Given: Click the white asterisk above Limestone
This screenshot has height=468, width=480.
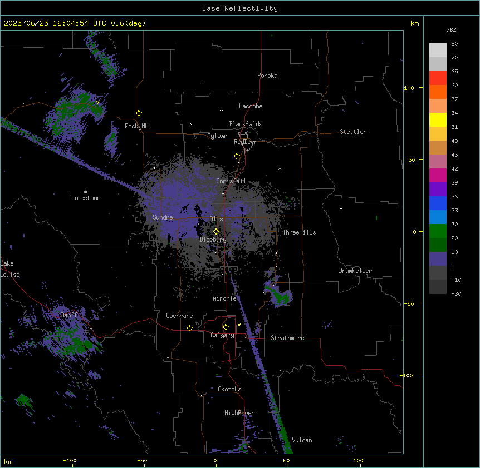Looking at the screenshot, I should click(85, 192).
